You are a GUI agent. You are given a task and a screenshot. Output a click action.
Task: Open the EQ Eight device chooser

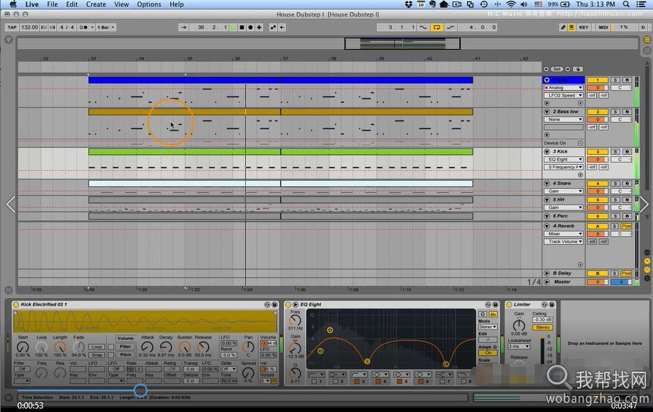point(563,160)
